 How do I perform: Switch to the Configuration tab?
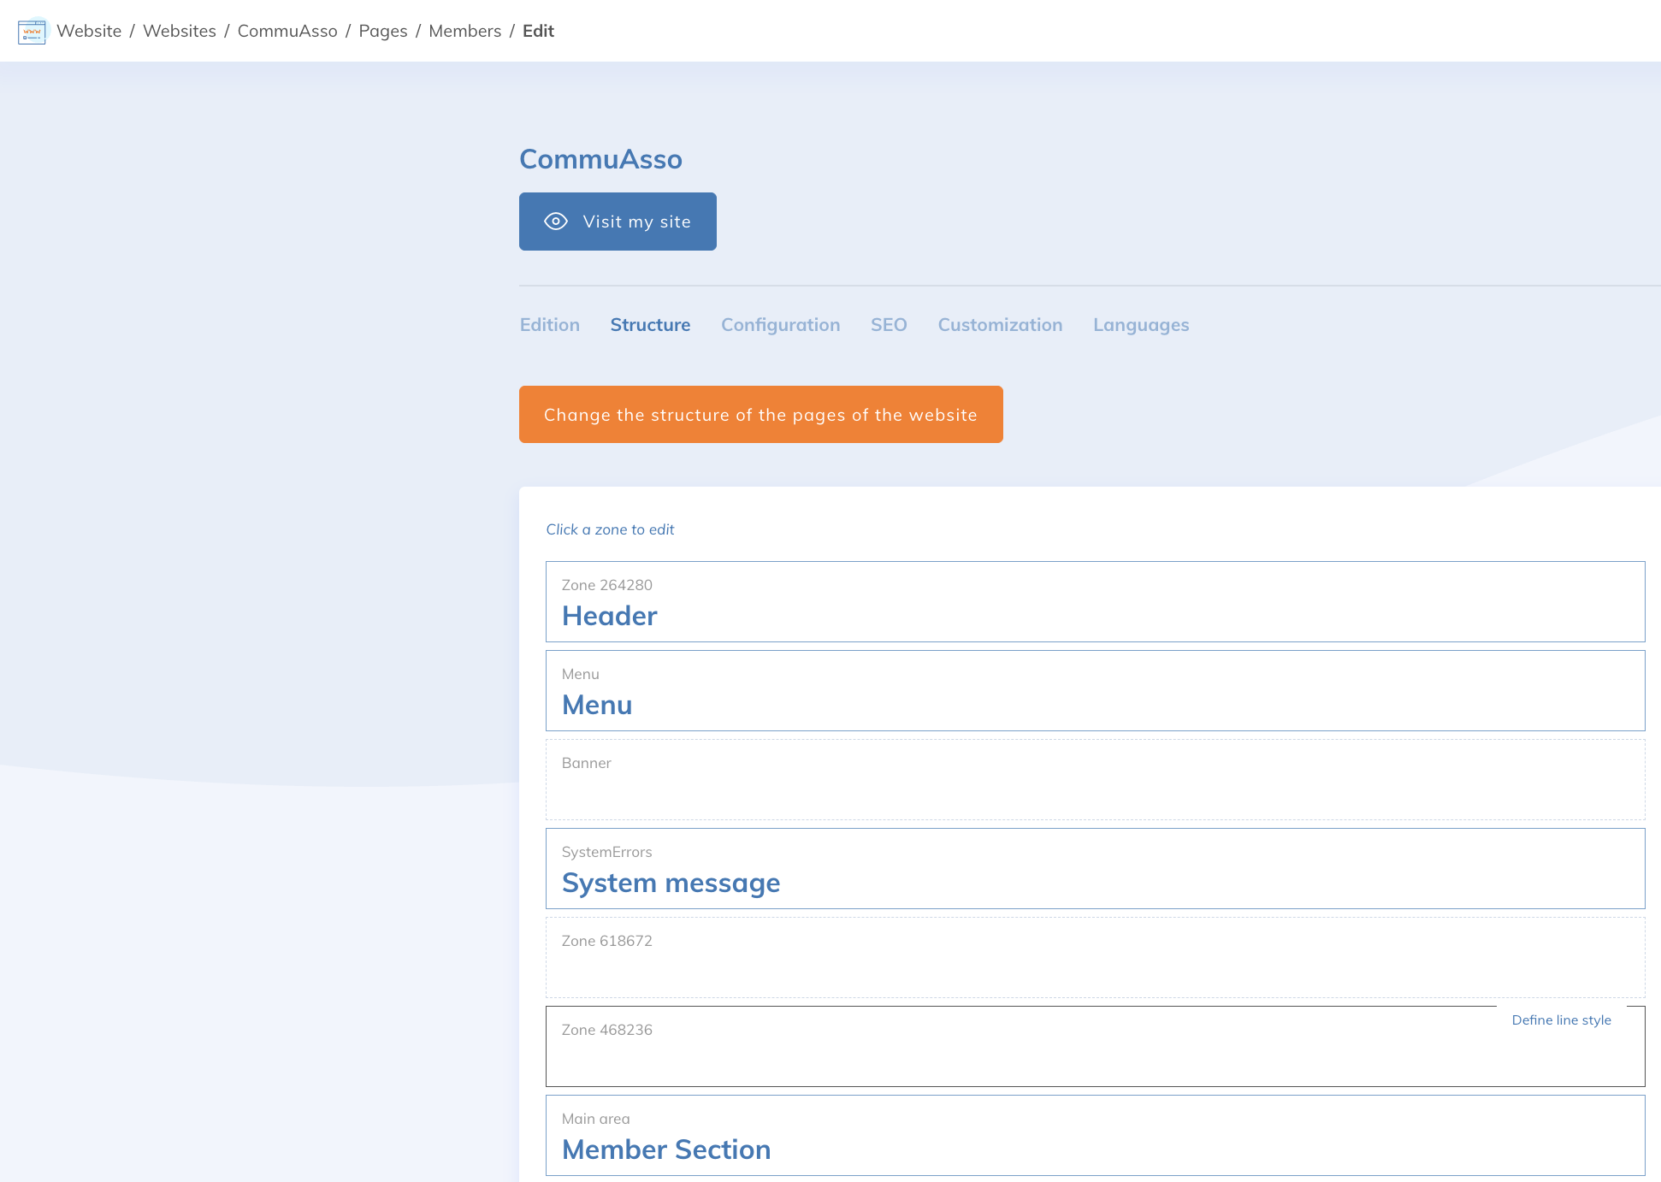(x=780, y=325)
